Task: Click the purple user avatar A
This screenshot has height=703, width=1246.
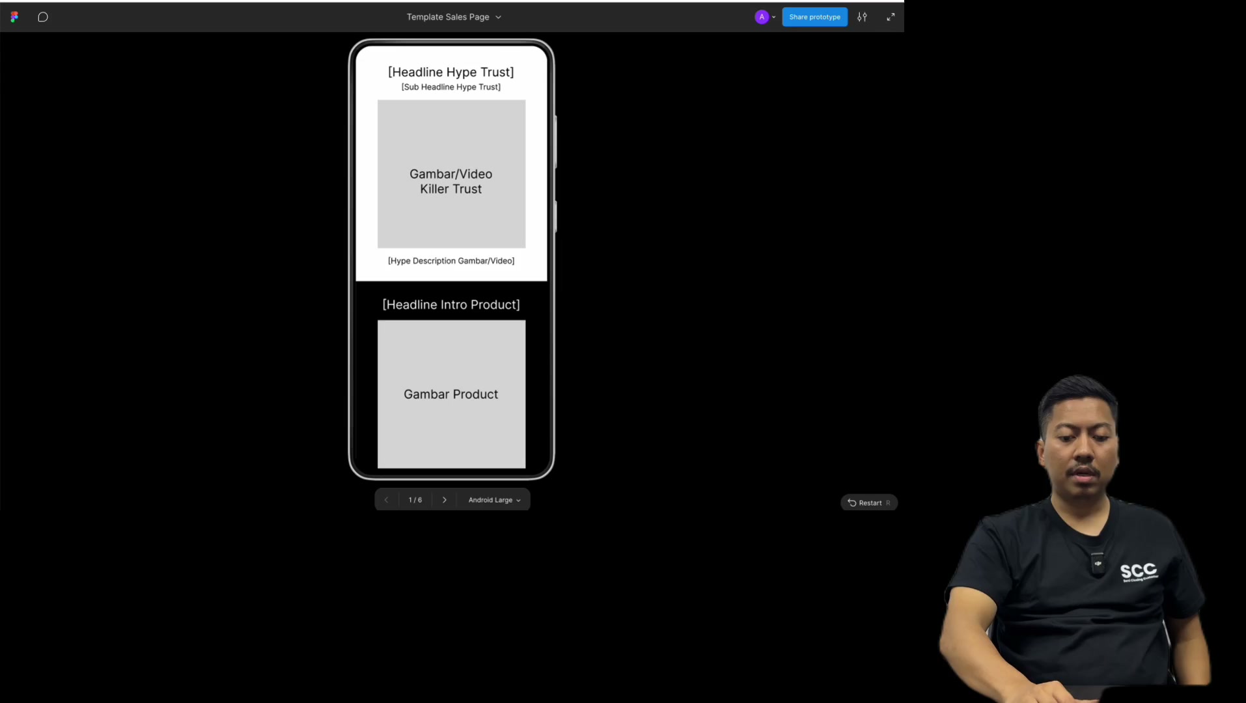Action: 762,17
